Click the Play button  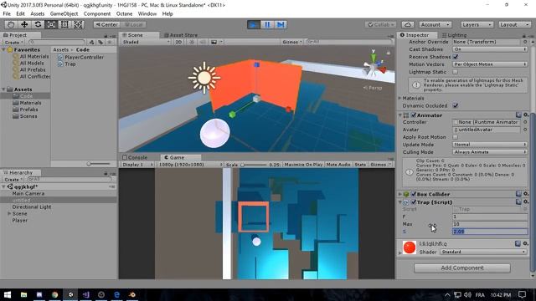pos(253,24)
